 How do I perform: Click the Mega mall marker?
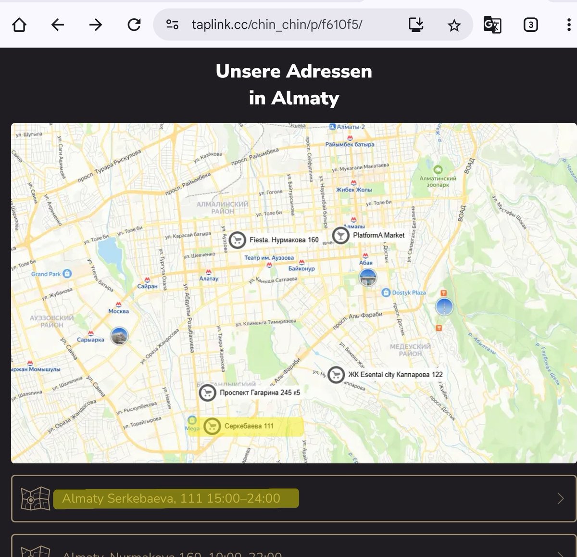click(x=192, y=420)
